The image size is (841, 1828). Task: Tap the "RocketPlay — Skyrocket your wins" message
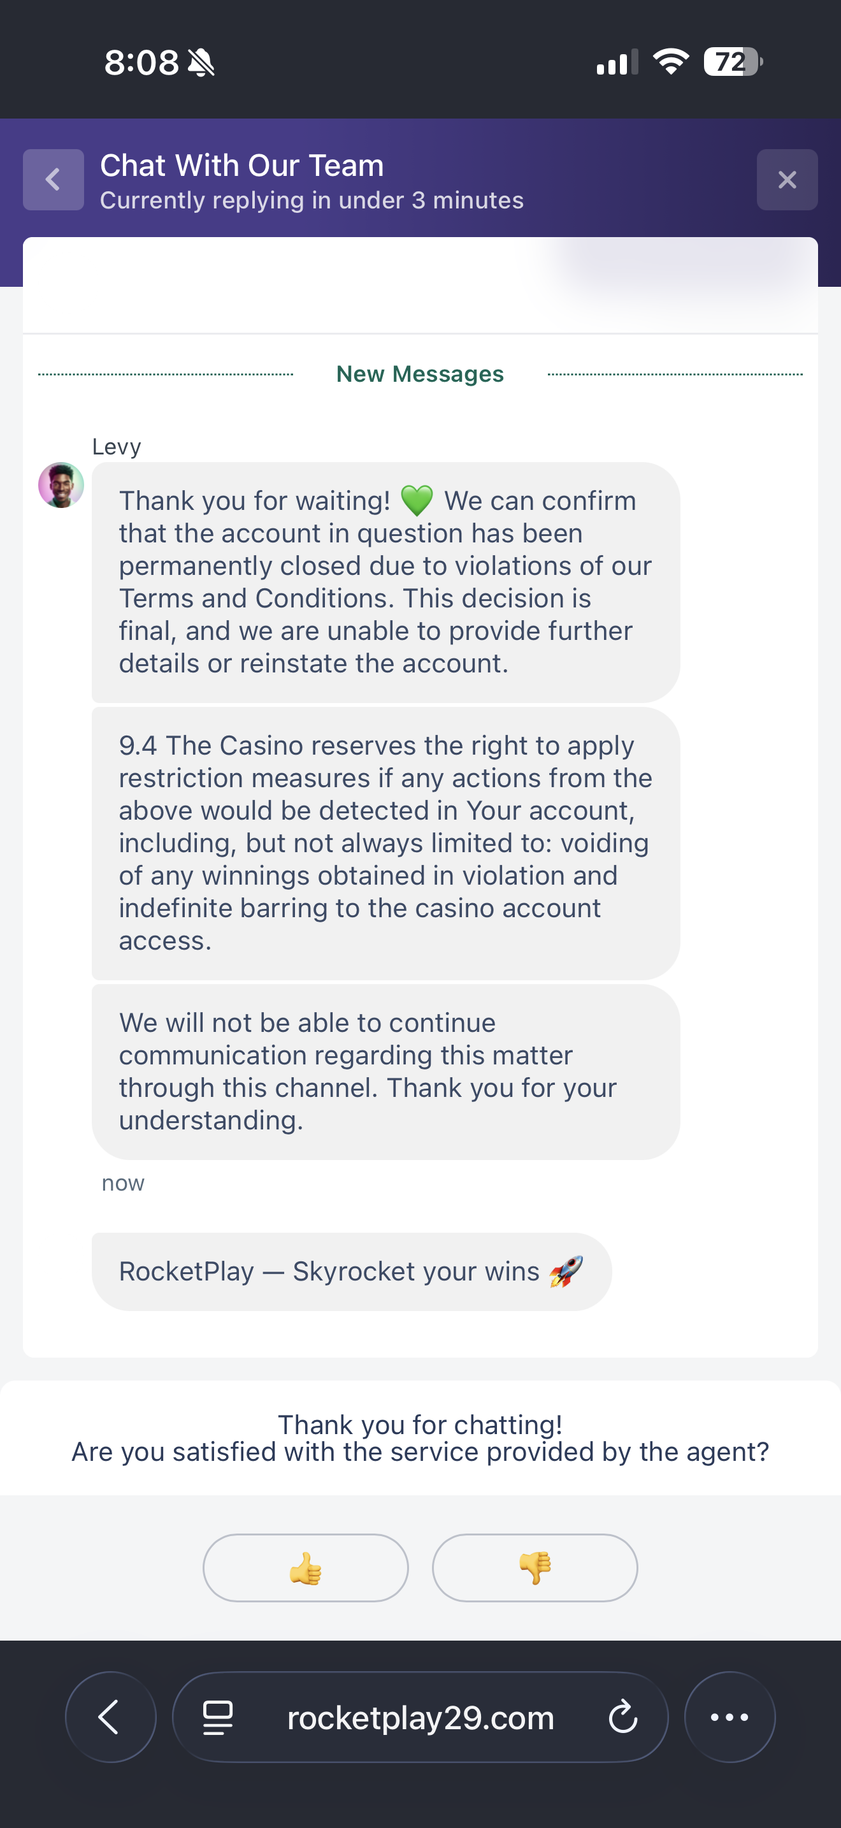tap(351, 1272)
